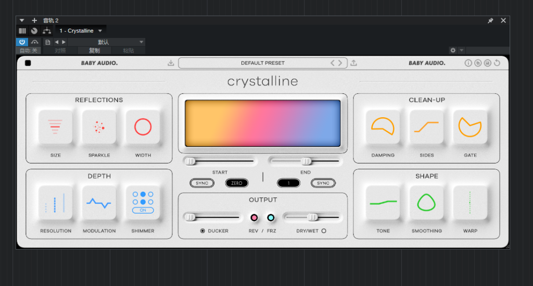Click the save disk icon

487,63
